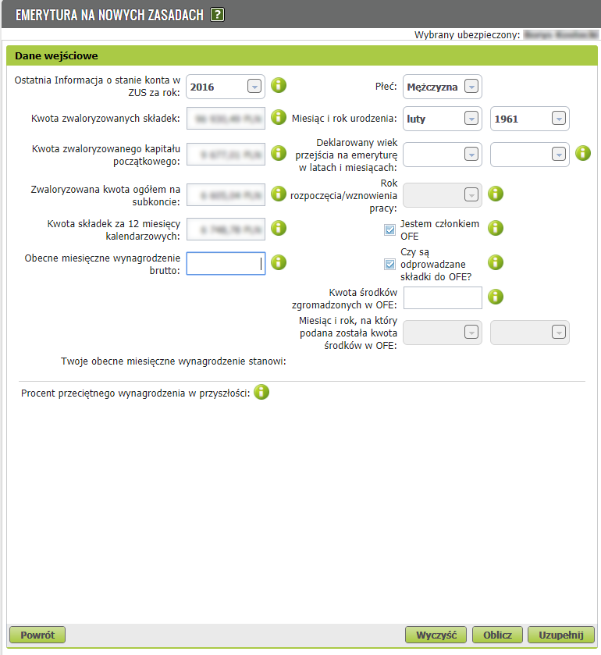Open help icon next to Emerytura na nowych zasadach
This screenshot has height=655, width=601.
pyautogui.click(x=217, y=15)
